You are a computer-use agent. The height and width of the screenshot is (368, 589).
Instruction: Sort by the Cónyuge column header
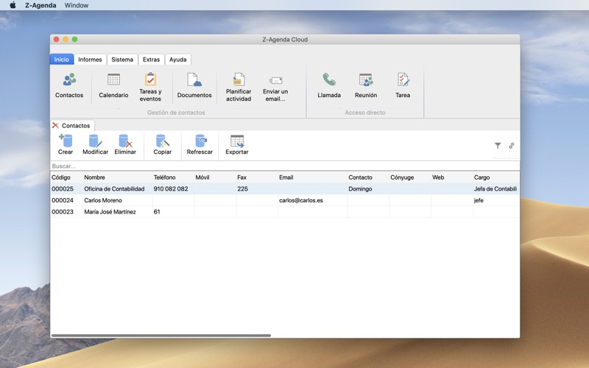coord(410,177)
